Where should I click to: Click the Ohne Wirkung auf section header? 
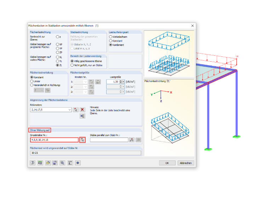click(40, 130)
